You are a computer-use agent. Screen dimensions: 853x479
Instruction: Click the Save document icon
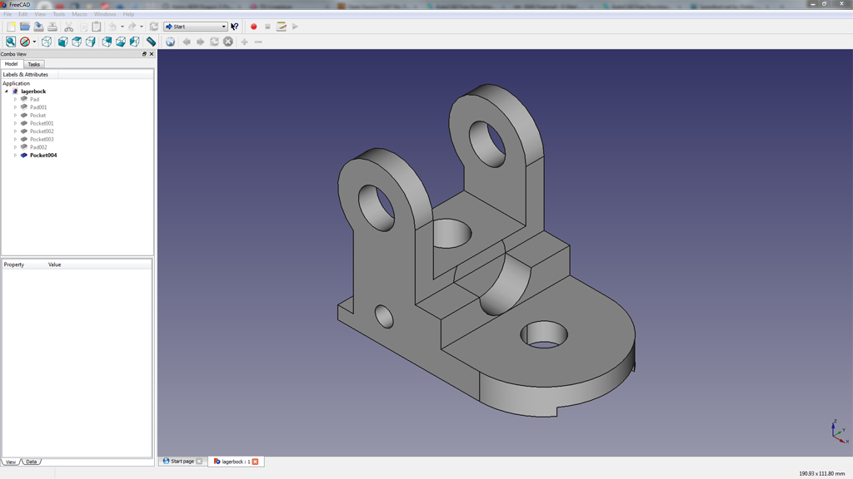coord(38,27)
